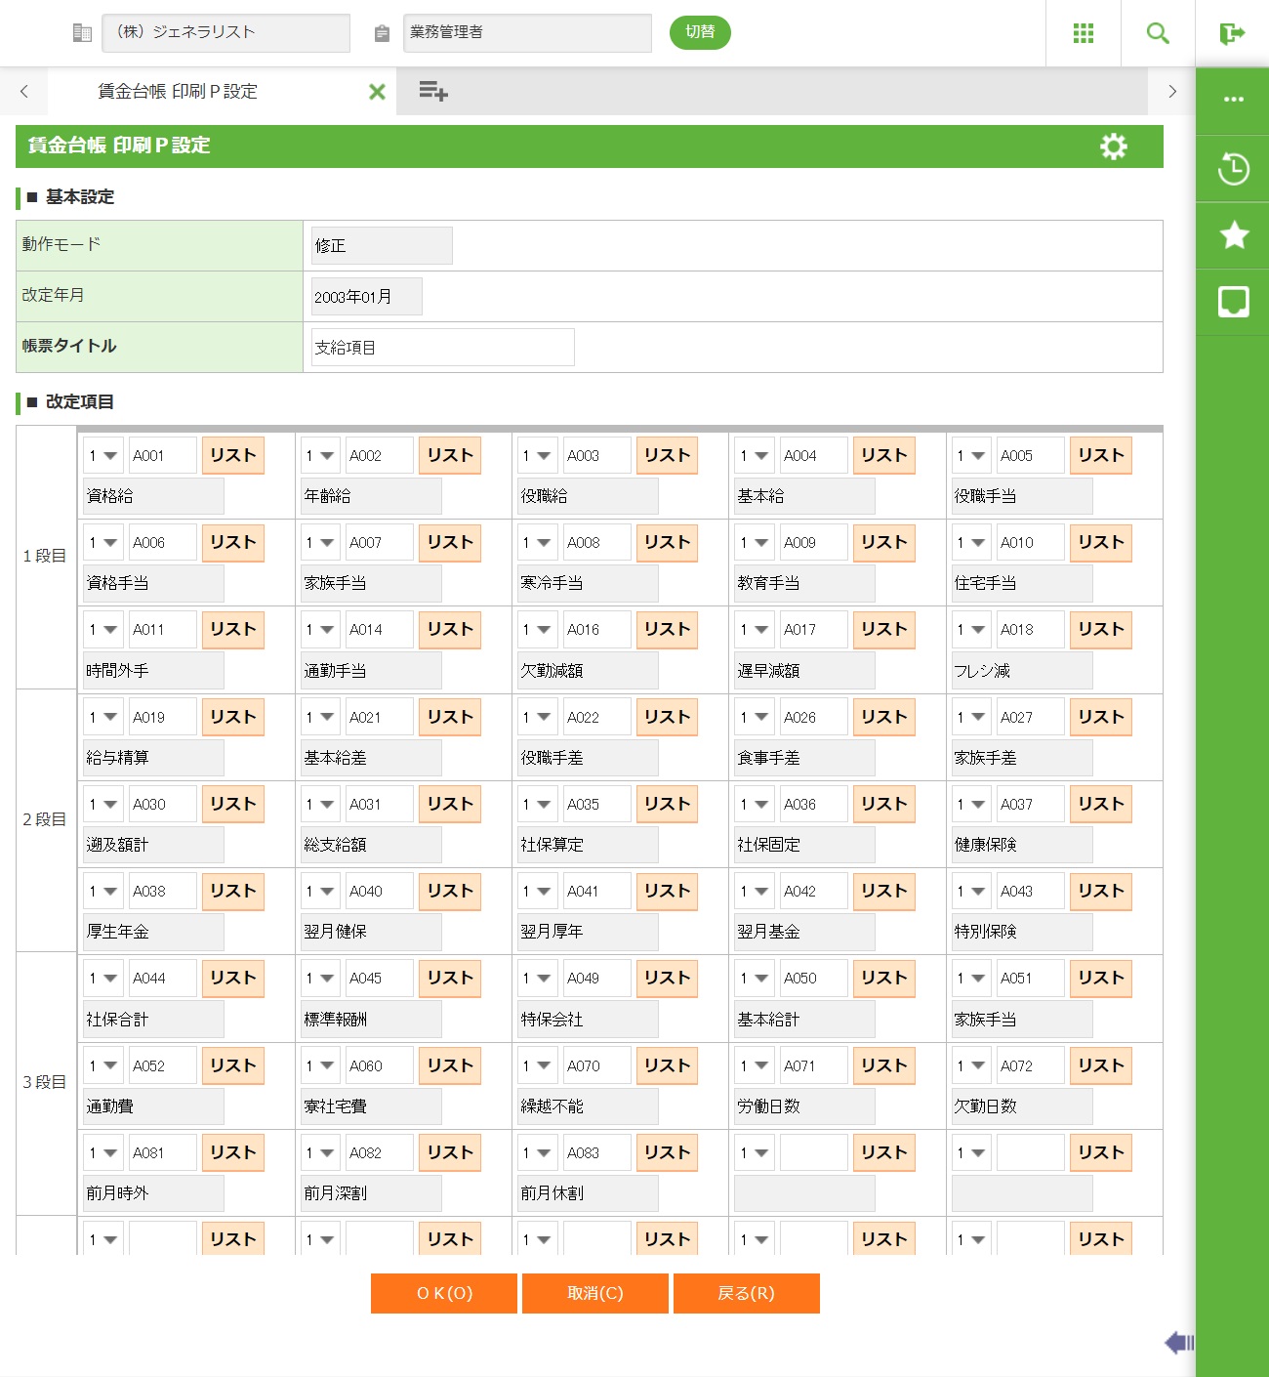Open the dropdown next to A022
The height and width of the screenshot is (1377, 1269).
[537, 718]
